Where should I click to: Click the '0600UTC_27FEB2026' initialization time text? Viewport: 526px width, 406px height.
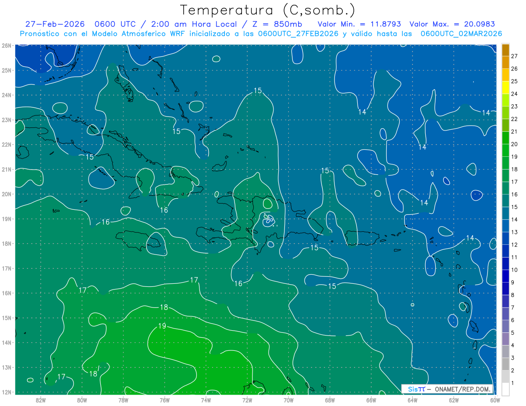[298, 34]
